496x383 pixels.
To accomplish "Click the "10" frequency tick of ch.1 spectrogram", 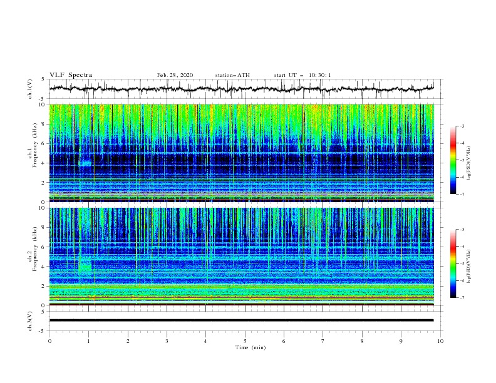I will [43, 105].
